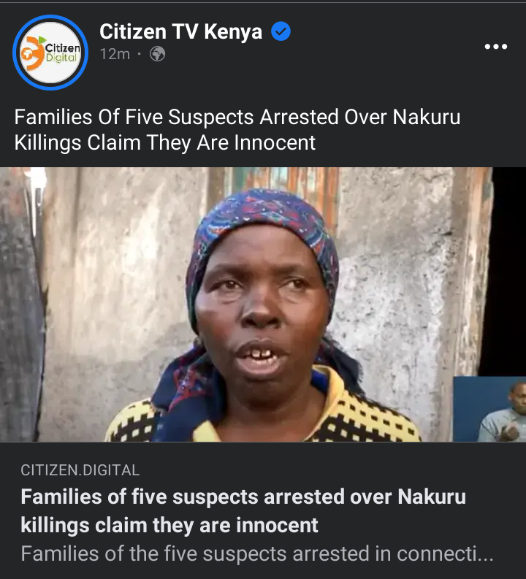Screen dimensions: 526x579
Task: Click the CITIZEN.DIGITAL source label
Action: click(x=80, y=470)
